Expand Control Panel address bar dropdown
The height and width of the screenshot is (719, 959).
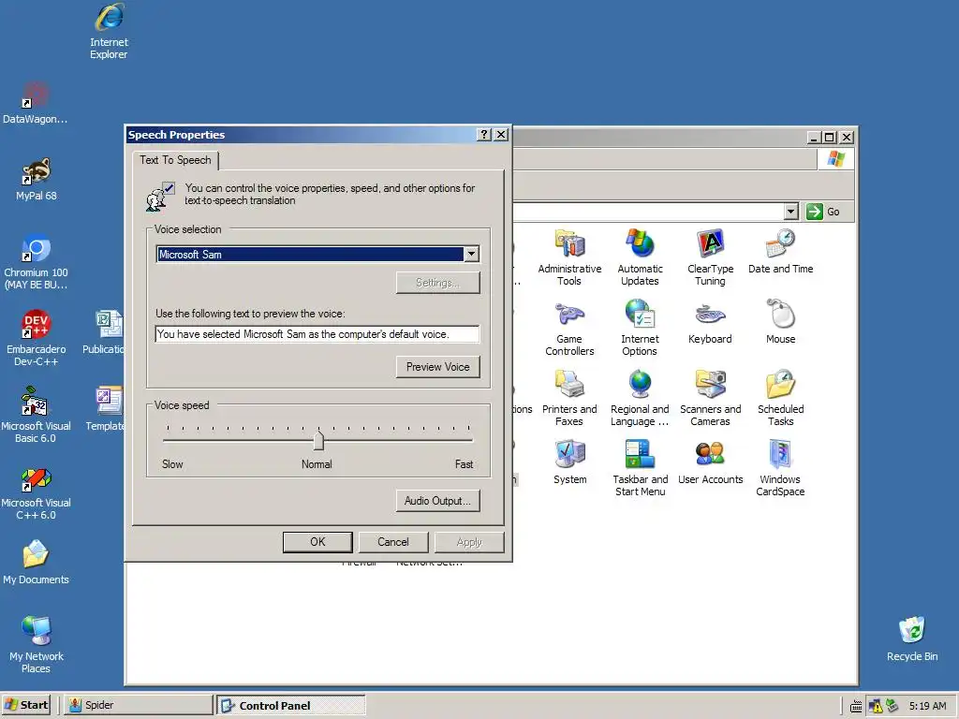[790, 212]
